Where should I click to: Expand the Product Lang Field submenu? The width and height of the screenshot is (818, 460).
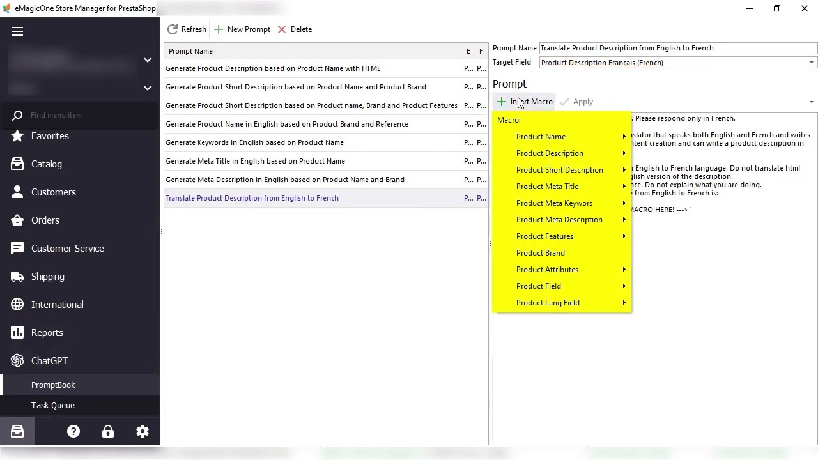562,303
